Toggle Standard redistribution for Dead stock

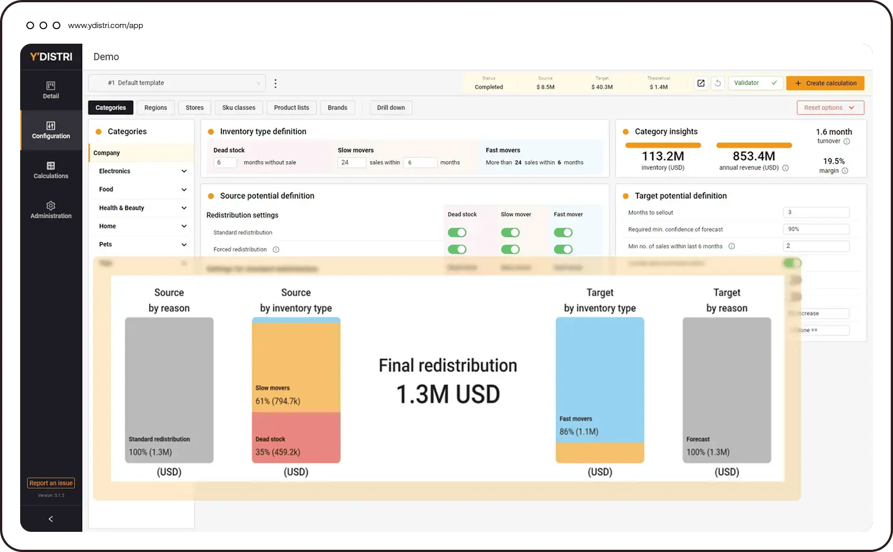tap(457, 232)
